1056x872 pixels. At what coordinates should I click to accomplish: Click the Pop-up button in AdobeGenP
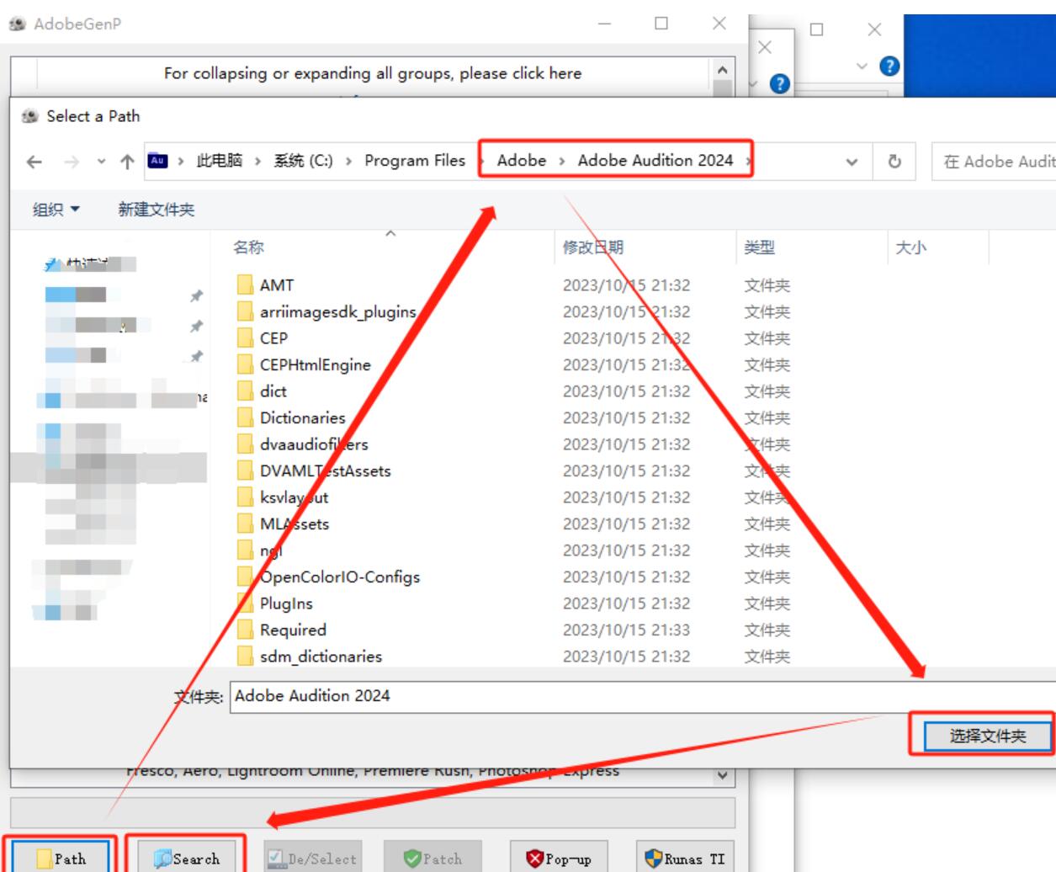coord(559,858)
